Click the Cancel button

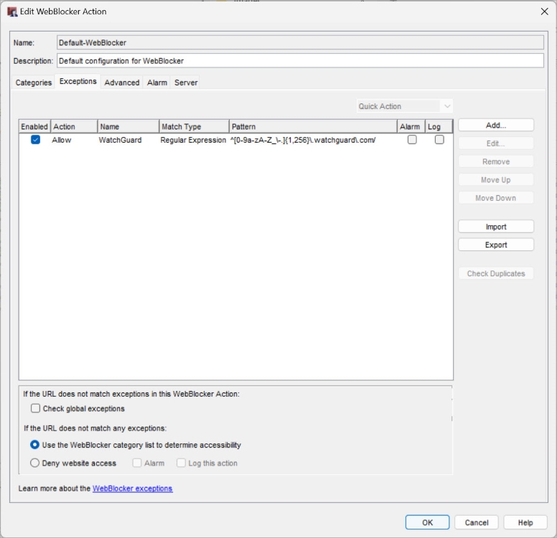[477, 522]
